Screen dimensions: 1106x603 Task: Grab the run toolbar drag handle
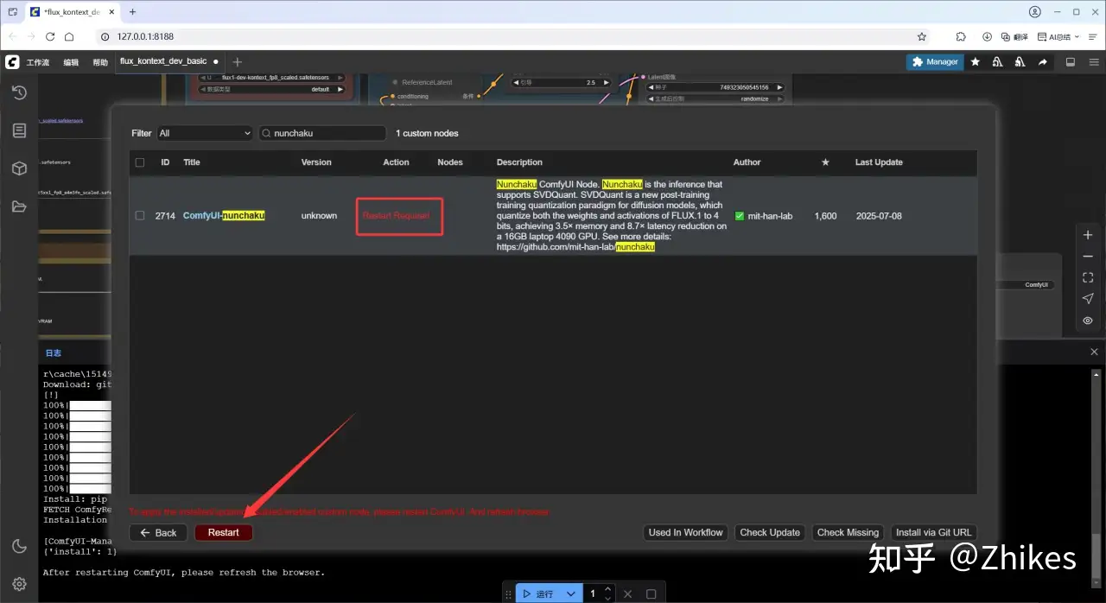click(x=509, y=594)
